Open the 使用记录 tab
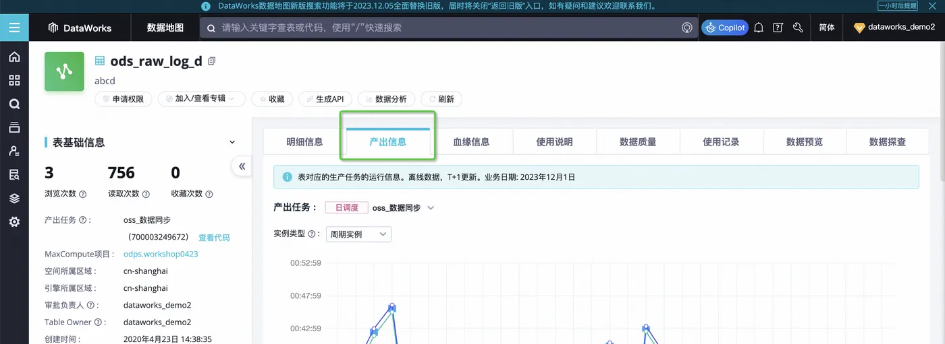 point(721,142)
